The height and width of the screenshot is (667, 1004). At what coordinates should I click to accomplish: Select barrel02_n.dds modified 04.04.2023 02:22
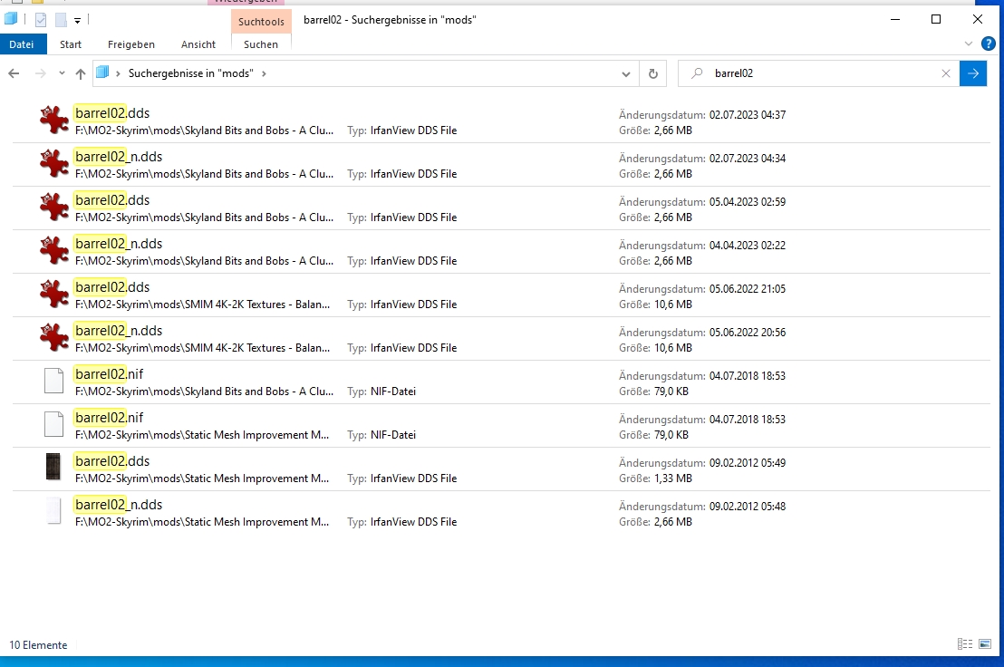pos(501,252)
